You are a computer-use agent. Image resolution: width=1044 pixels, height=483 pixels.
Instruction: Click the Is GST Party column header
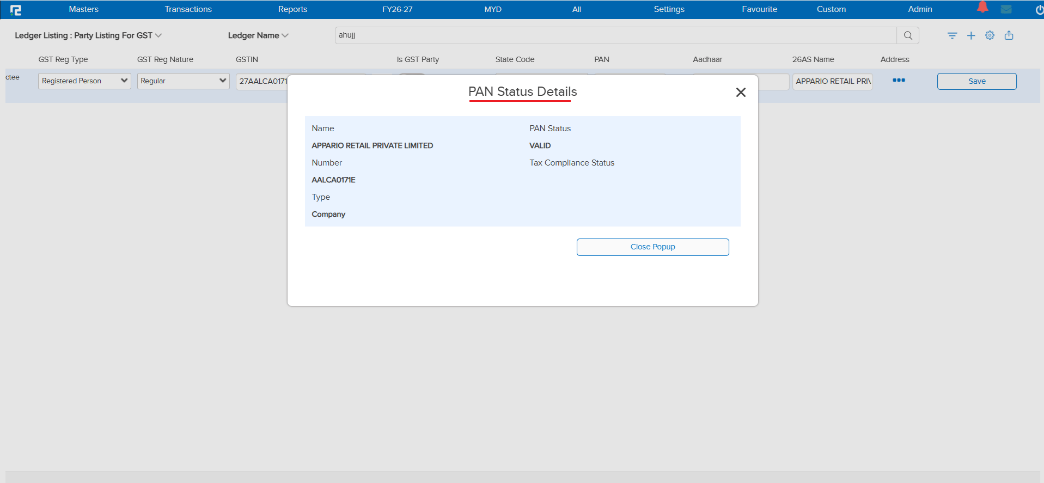tap(418, 59)
